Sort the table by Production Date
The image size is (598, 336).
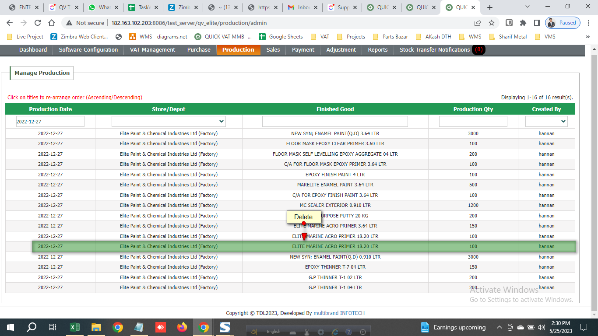50,109
